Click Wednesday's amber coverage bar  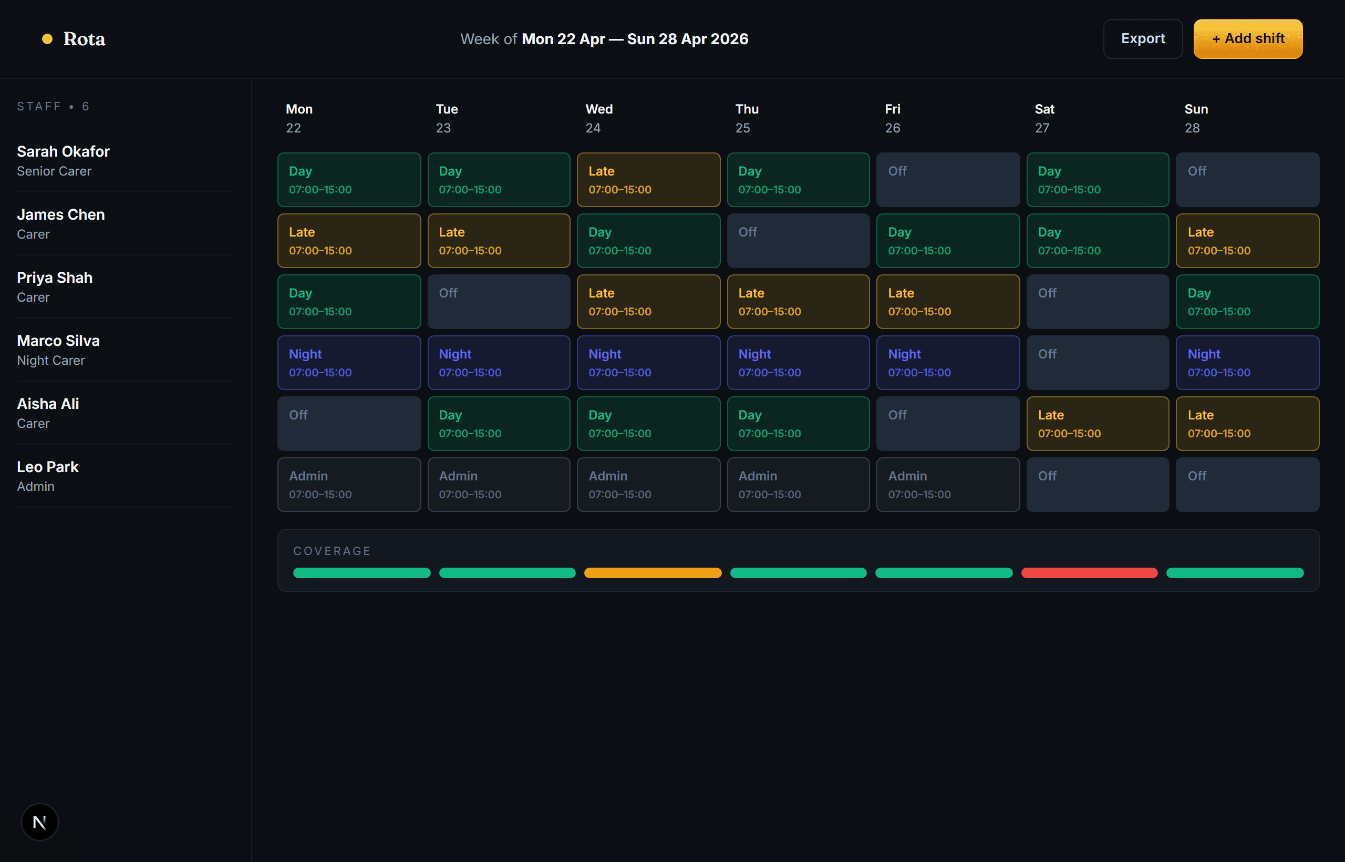(653, 572)
